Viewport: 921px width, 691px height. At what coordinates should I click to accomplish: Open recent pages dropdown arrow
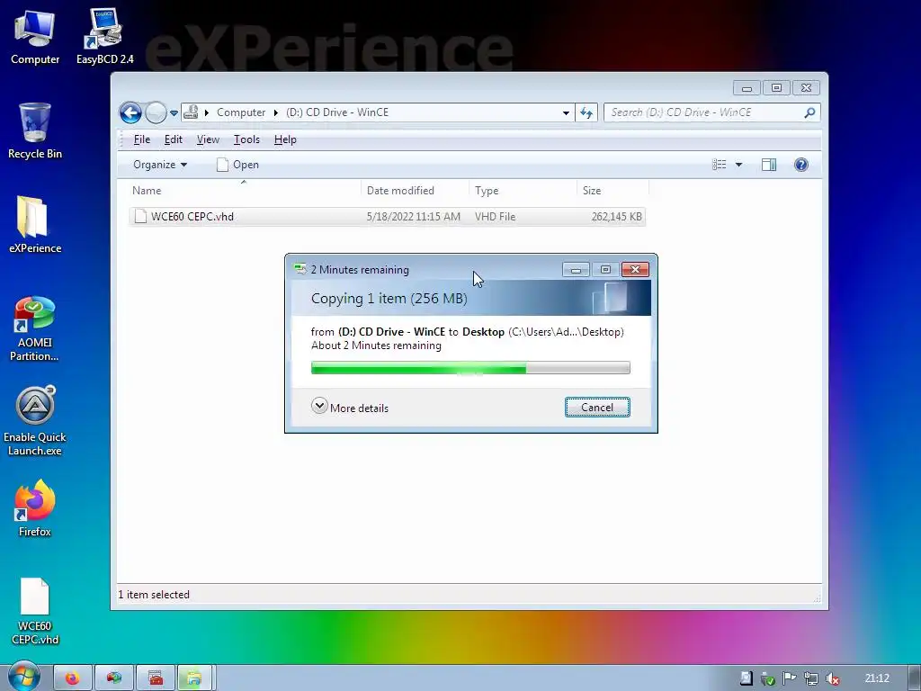(x=174, y=112)
